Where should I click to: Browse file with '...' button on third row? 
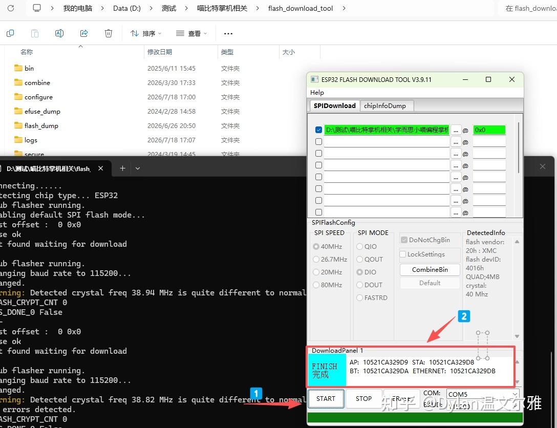pyautogui.click(x=456, y=154)
